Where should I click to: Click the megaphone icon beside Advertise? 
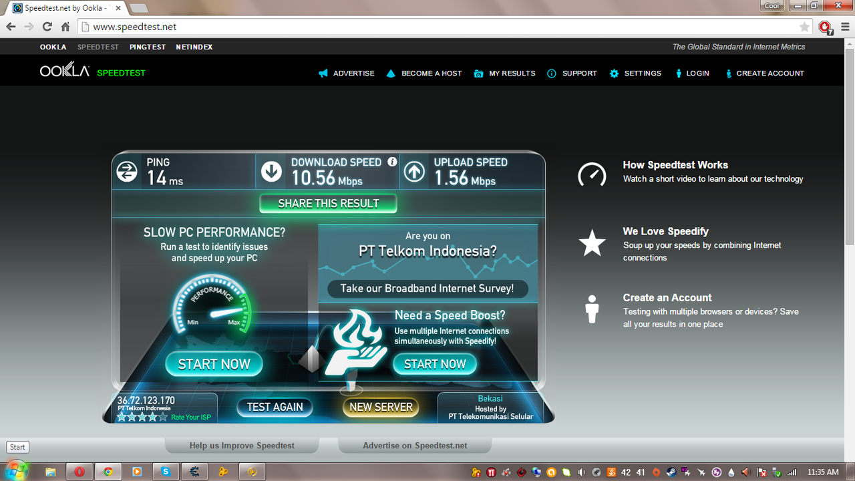click(323, 73)
